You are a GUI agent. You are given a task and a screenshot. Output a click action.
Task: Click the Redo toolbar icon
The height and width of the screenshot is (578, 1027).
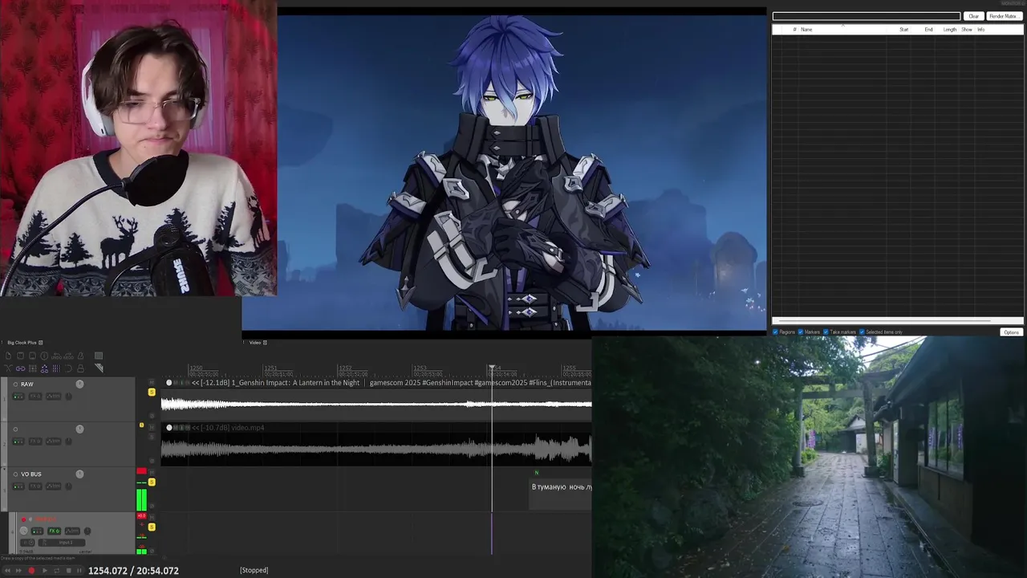[x=69, y=356]
